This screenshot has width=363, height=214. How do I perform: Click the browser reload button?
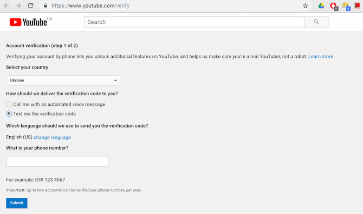pos(30,5)
